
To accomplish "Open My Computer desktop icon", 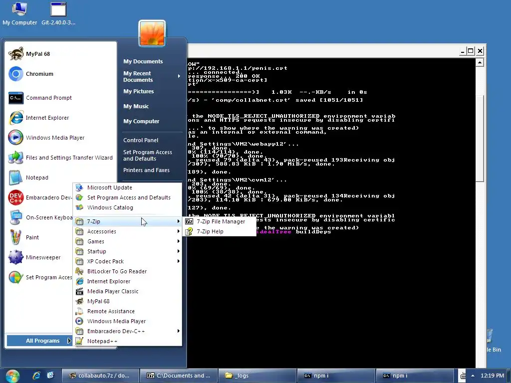I will 19,13.
